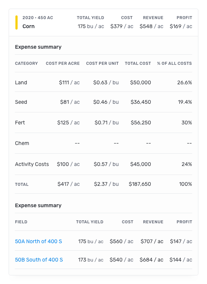Click the COST PER ACRE column header
Viewport: 207px width, 284px height.
pos(63,63)
